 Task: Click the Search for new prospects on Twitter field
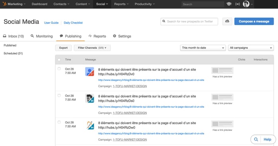point(189,21)
